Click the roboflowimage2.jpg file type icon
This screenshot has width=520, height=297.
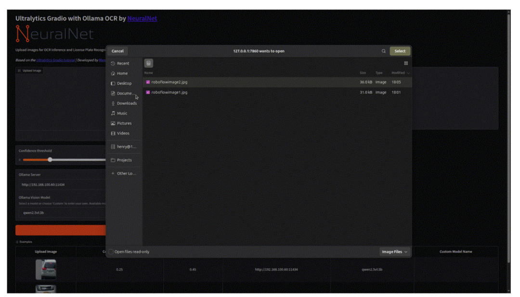click(x=148, y=82)
